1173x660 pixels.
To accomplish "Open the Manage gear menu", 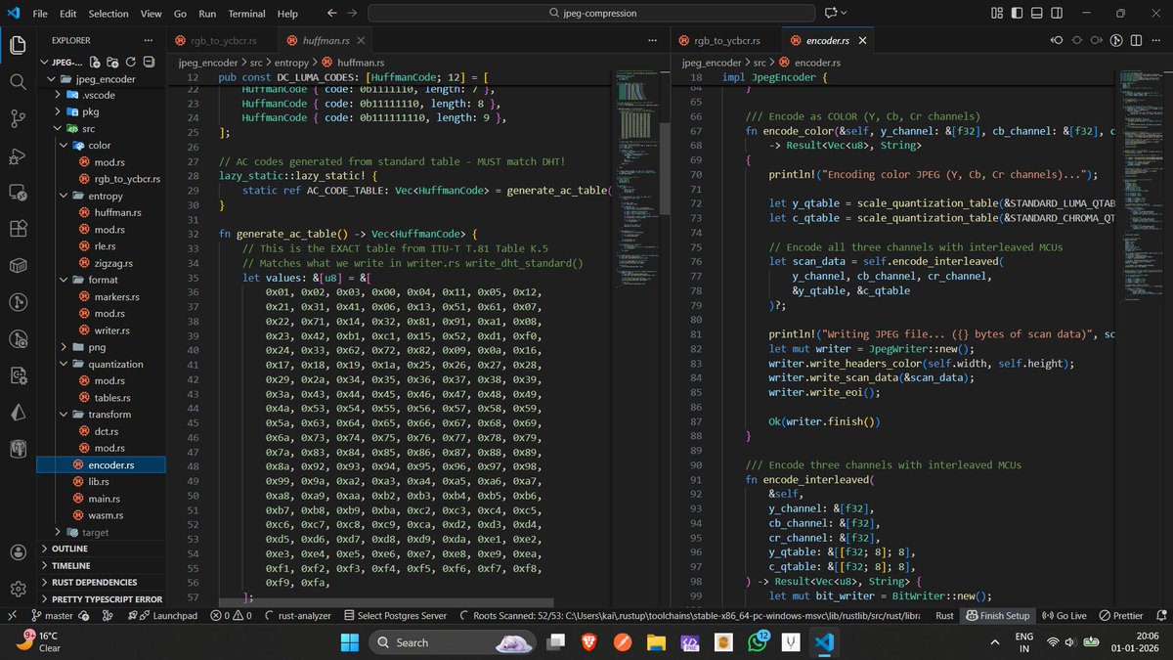I will point(18,589).
